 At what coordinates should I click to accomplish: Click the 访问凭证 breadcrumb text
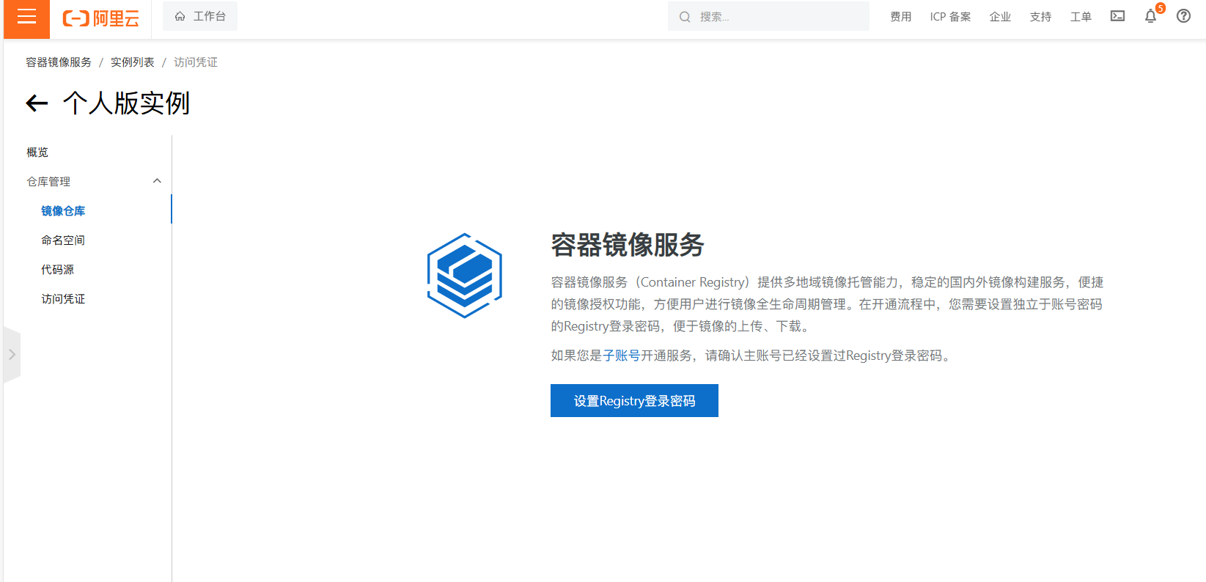196,62
